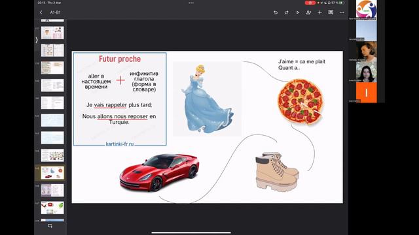Click the "J'aime = ca me plait" text
Viewport: 419px width, 235px height.
tap(302, 61)
